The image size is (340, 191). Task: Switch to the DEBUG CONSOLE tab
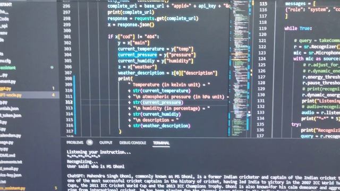pos(132,143)
